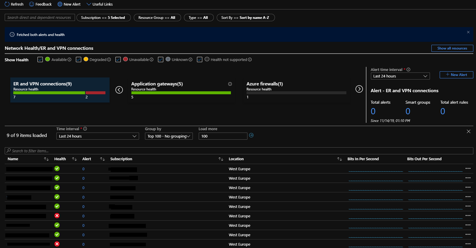The width and height of the screenshot is (476, 248).
Task: Dismiss the 'Fetched both alerts and health' banner
Action: 468,32
